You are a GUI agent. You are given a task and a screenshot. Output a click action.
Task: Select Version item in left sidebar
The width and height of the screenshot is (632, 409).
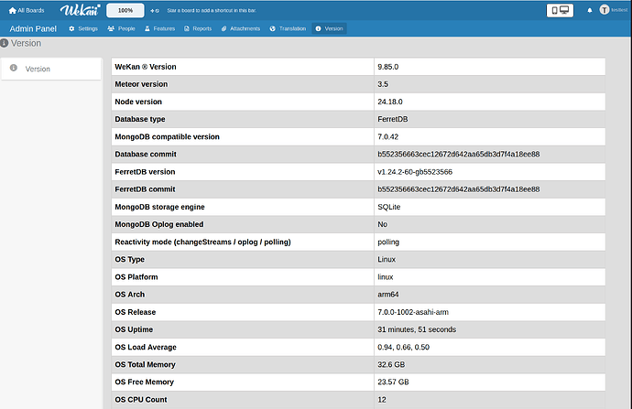point(51,69)
